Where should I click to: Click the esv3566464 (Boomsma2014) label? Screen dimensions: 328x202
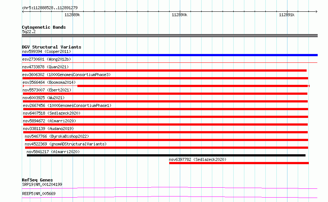pyautogui.click(x=49, y=82)
